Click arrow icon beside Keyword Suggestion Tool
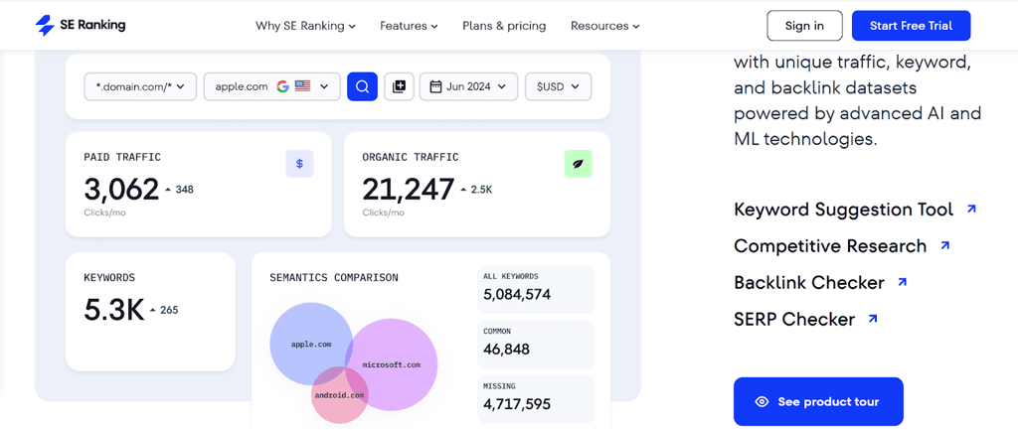This screenshot has height=430, width=1018. click(971, 209)
